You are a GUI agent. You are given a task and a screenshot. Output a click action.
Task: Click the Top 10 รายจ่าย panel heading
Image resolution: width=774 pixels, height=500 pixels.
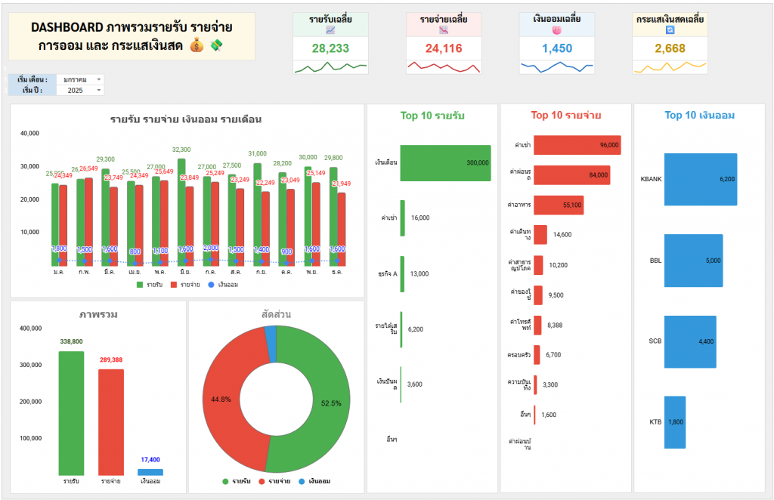coord(566,116)
